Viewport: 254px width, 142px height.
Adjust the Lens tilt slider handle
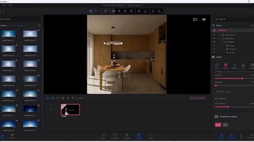(242, 78)
